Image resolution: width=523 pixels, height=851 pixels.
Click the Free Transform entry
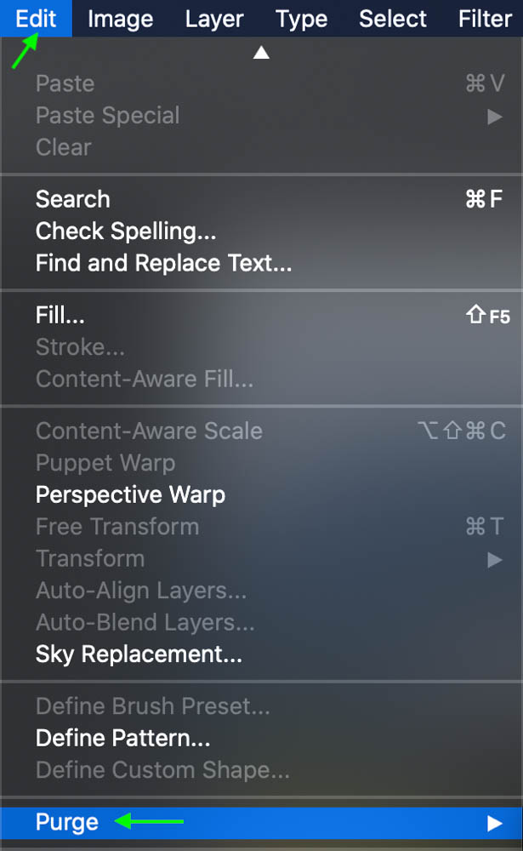pos(262,527)
